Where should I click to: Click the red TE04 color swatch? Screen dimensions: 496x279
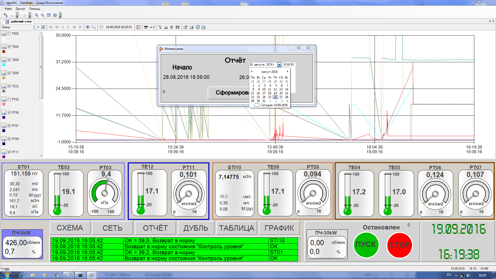[x=4, y=52]
